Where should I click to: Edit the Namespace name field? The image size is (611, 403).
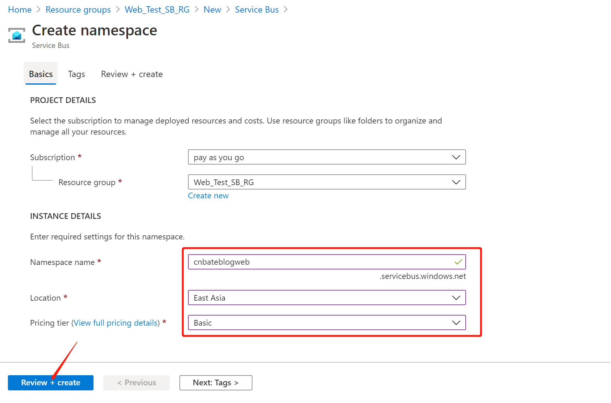(327, 262)
